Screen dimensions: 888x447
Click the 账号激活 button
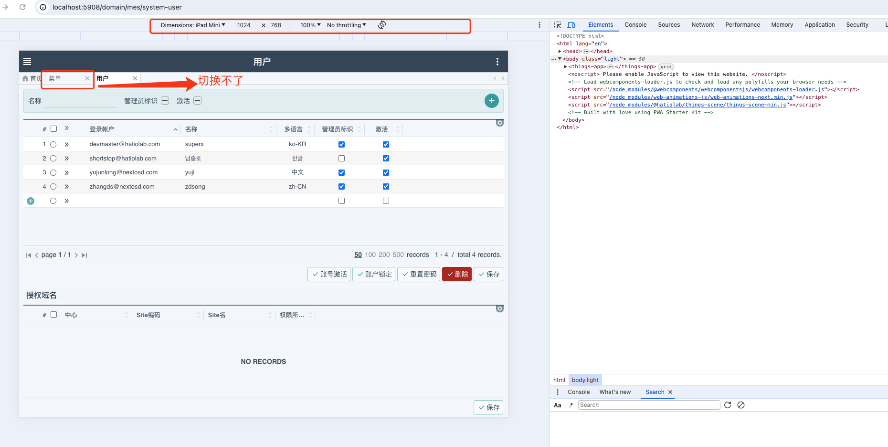(x=329, y=274)
